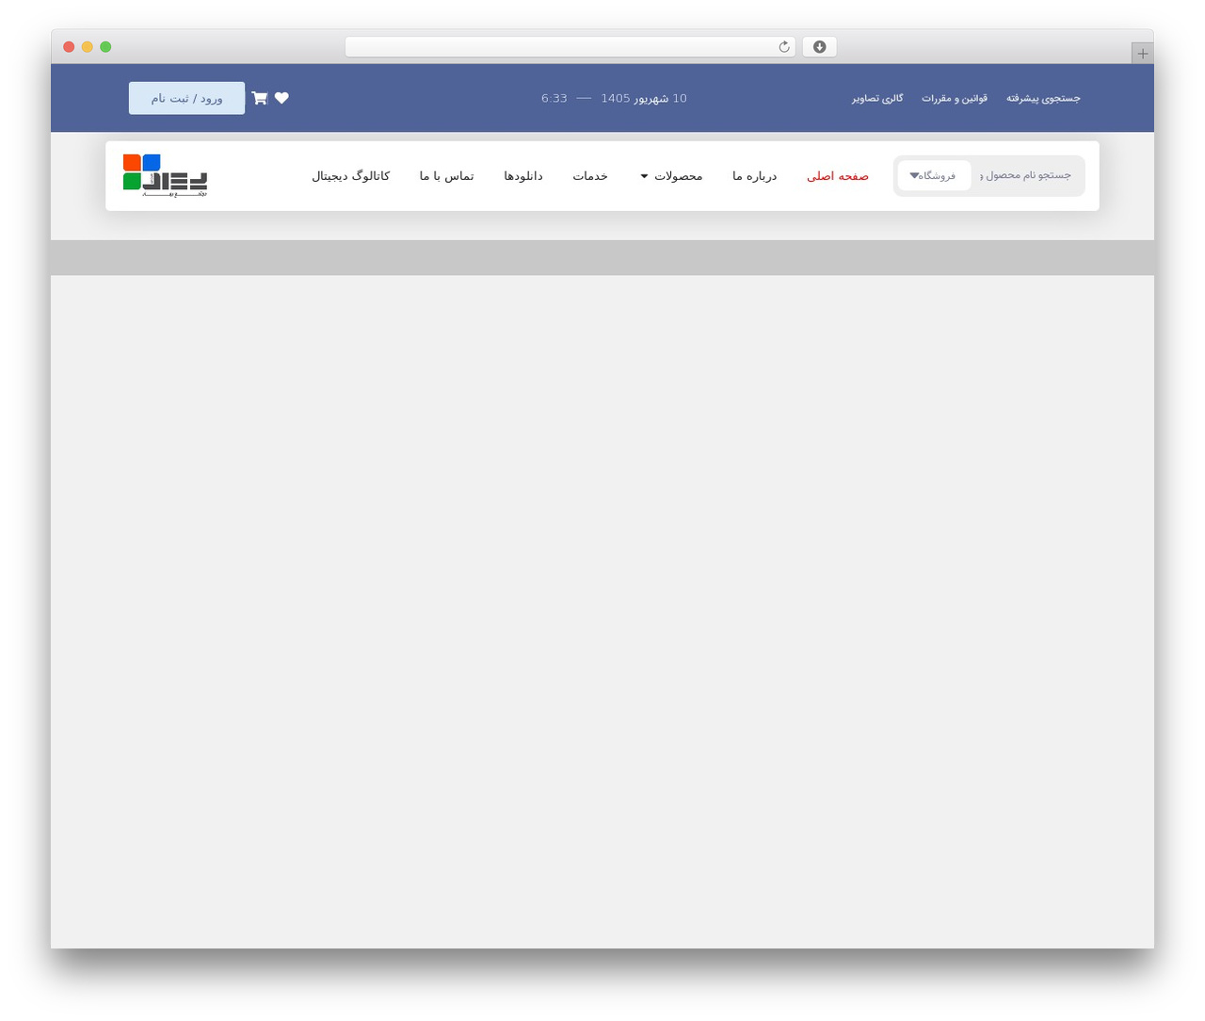
Task: Open جستجوی پیشرفته link
Action: click(x=1043, y=98)
